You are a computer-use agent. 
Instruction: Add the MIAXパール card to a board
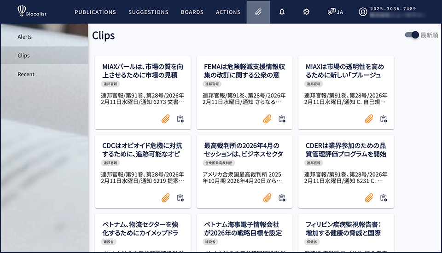click(x=180, y=119)
